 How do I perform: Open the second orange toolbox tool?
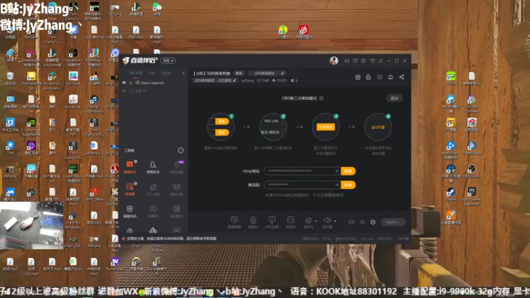[x=130, y=189]
